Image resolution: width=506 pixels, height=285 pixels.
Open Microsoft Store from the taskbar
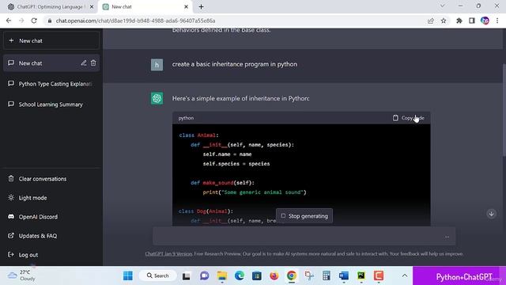pos(257,275)
